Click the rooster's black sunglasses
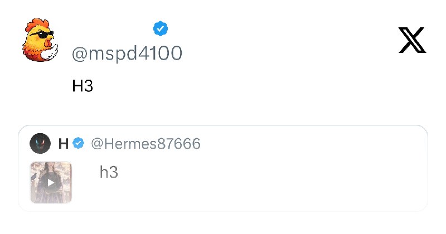 coord(43,35)
